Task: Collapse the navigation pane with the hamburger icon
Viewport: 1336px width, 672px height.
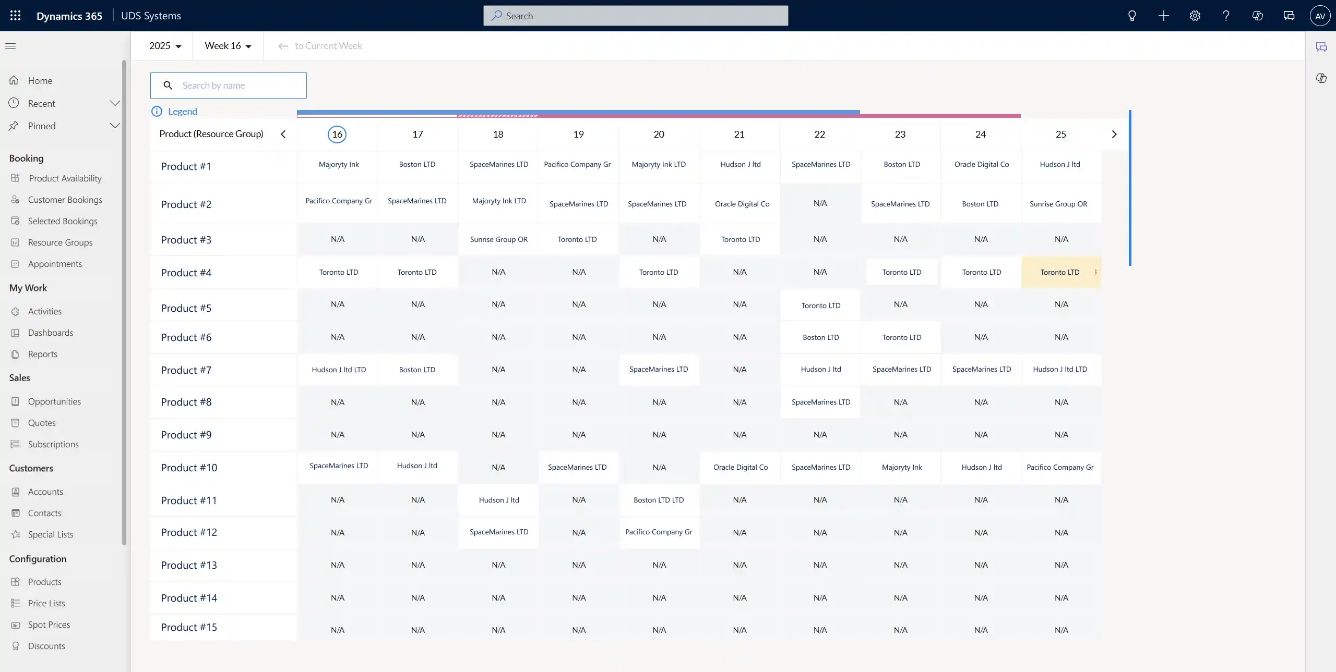Action: pyautogui.click(x=10, y=46)
